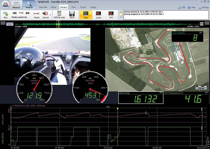Click the rewind replay speed arrow
210x149 pixels.
(14, 13)
